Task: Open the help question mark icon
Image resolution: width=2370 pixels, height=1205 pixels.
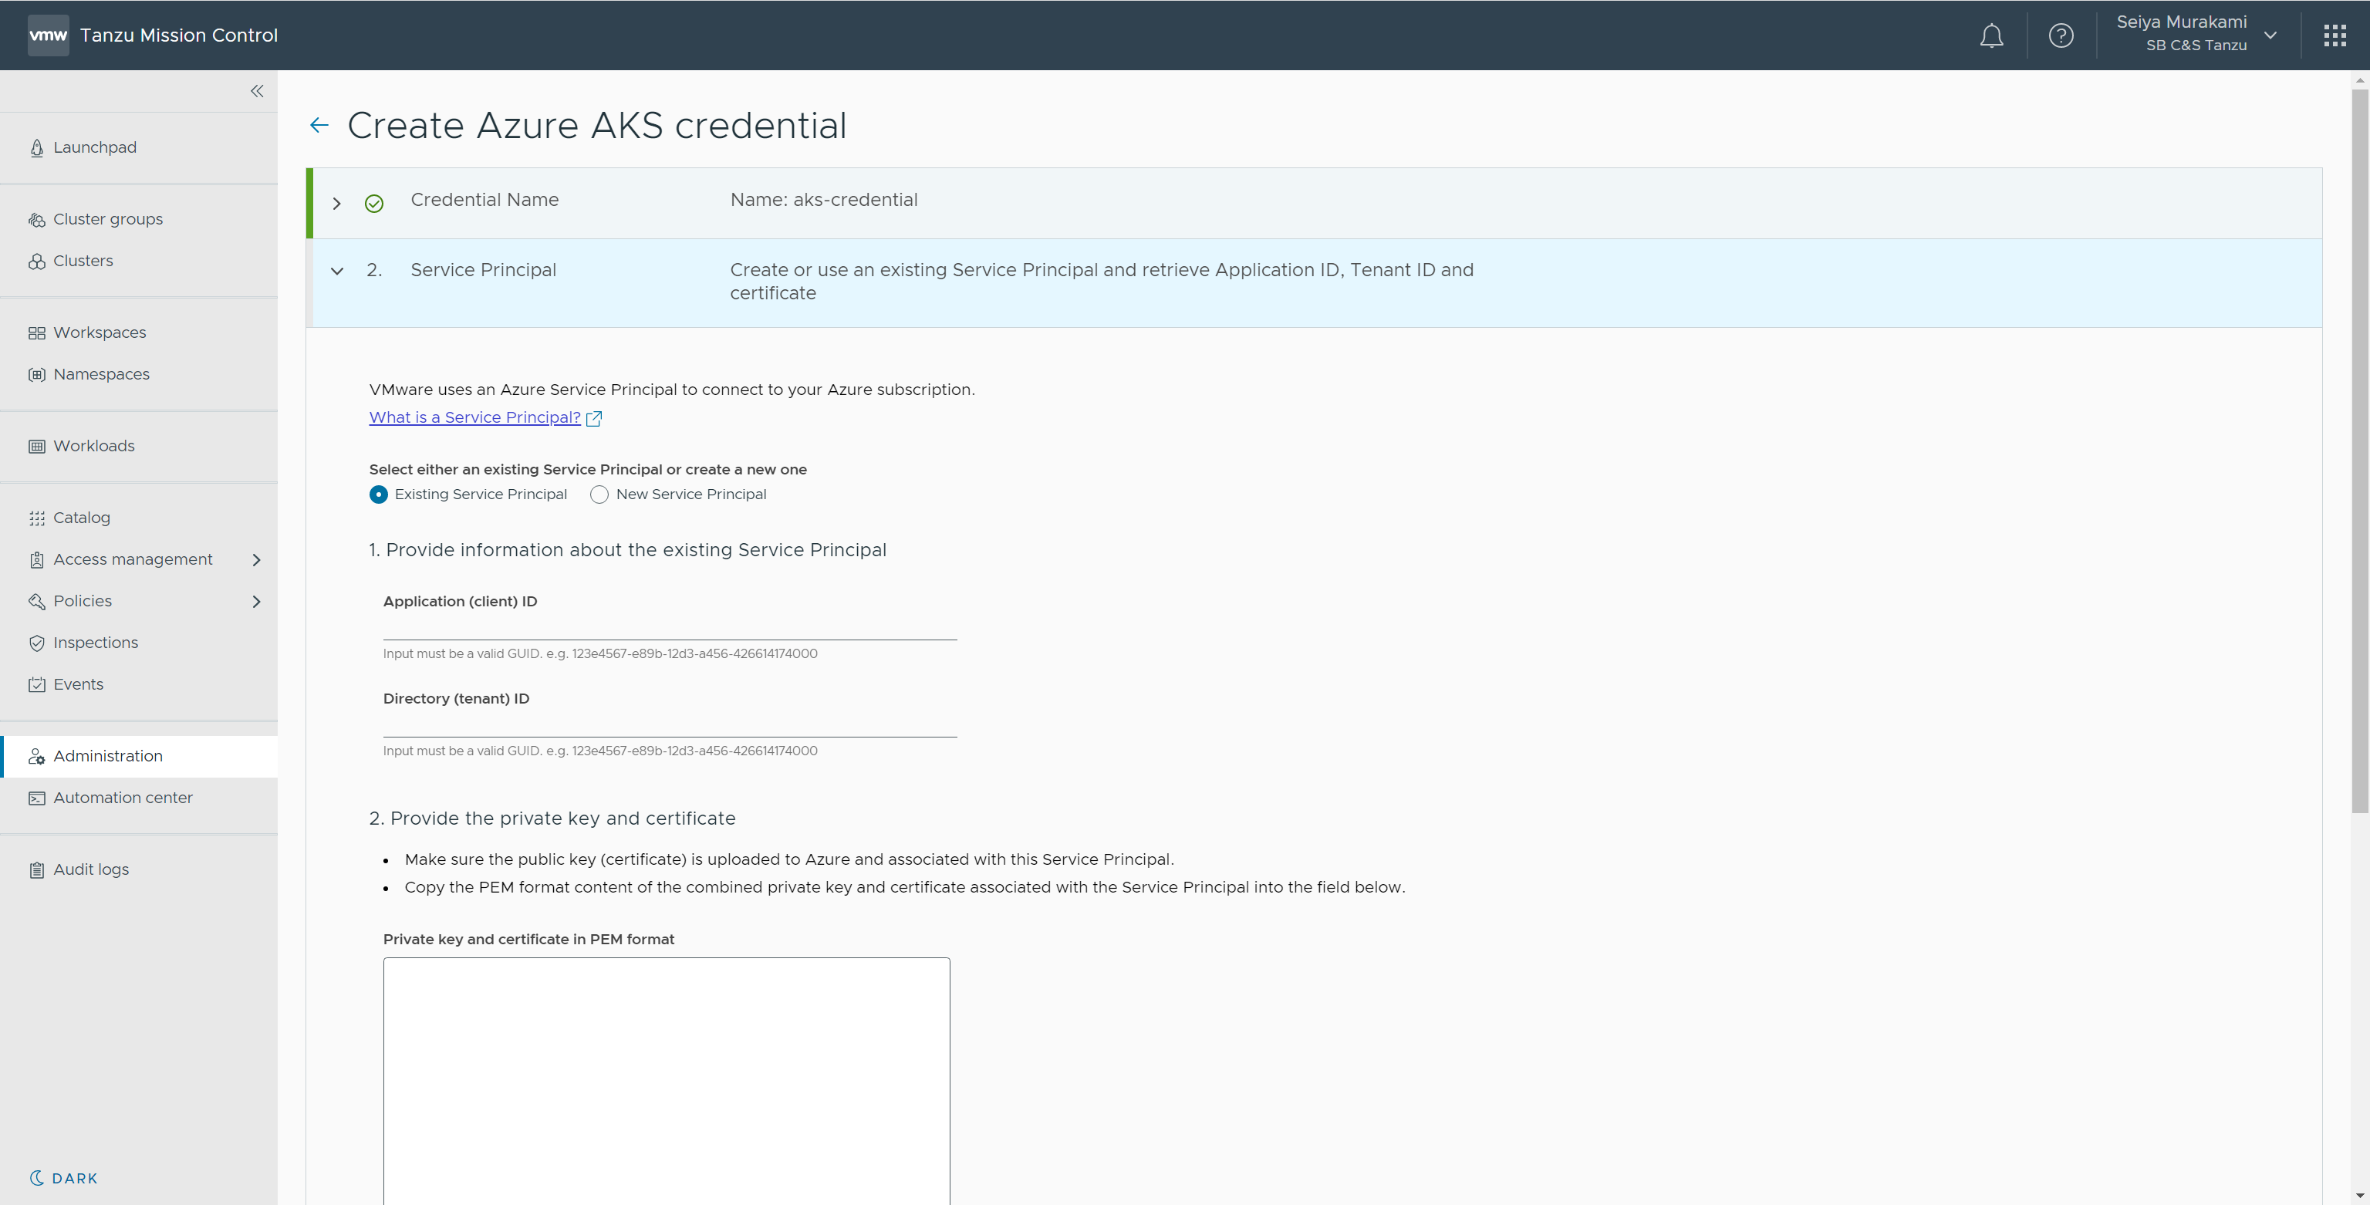Action: tap(2061, 36)
